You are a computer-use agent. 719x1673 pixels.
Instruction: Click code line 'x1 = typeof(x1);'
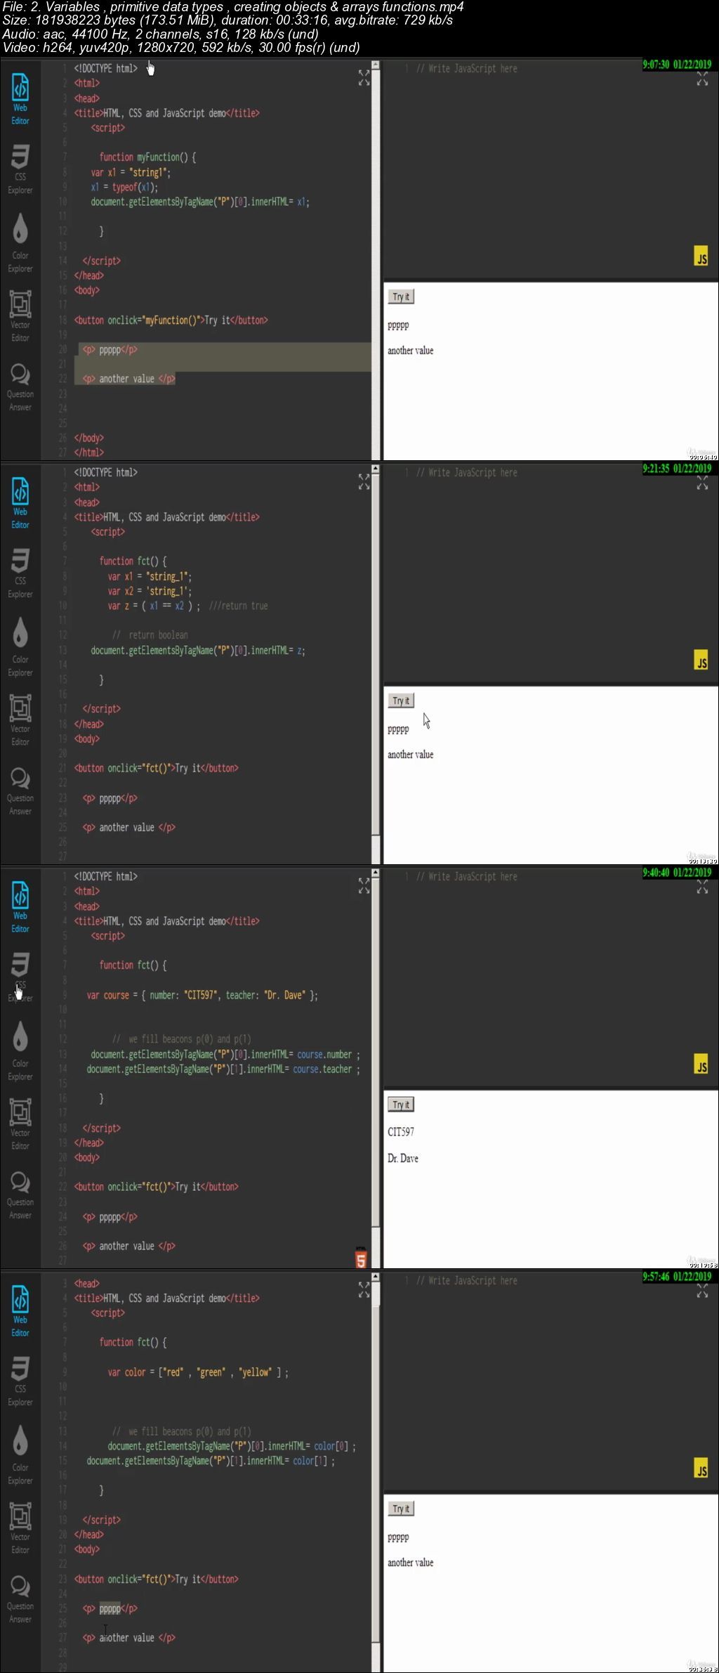pyautogui.click(x=124, y=187)
